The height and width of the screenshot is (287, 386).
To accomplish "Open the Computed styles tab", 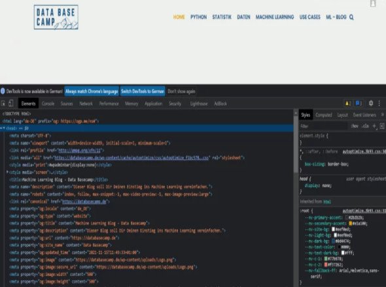I will pos(324,115).
